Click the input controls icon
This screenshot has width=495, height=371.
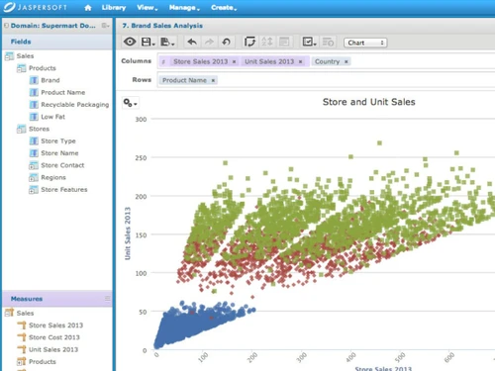coord(284,42)
